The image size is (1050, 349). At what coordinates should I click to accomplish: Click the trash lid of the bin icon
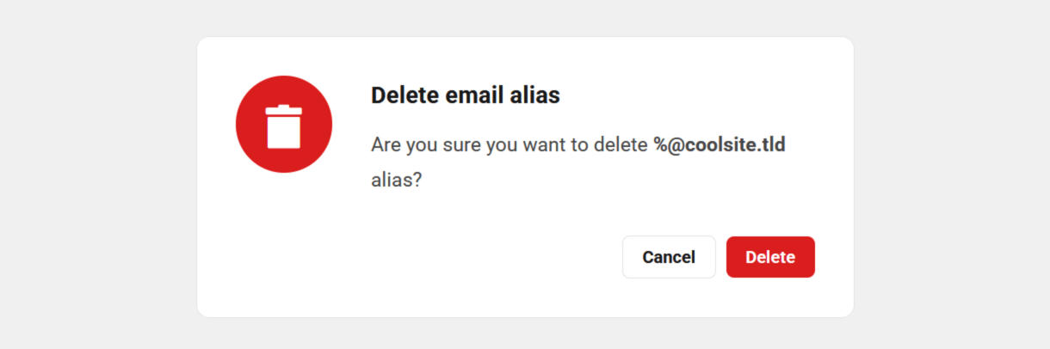[x=284, y=109]
